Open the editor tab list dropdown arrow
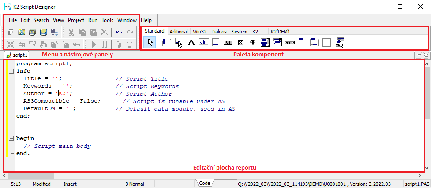The image size is (431, 188). (x=419, y=55)
